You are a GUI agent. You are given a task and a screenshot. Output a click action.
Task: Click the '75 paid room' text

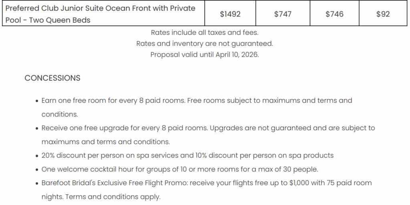click(x=336, y=183)
